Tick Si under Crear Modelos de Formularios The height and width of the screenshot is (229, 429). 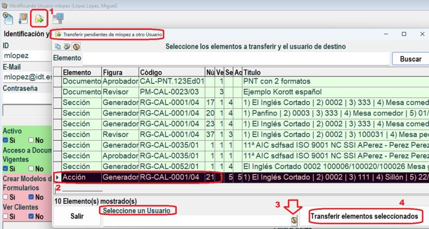coord(5,197)
